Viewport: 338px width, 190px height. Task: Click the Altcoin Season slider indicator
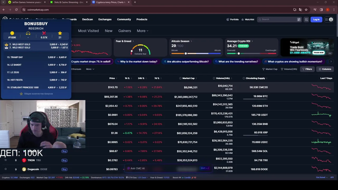pyautogui.click(x=186, y=54)
